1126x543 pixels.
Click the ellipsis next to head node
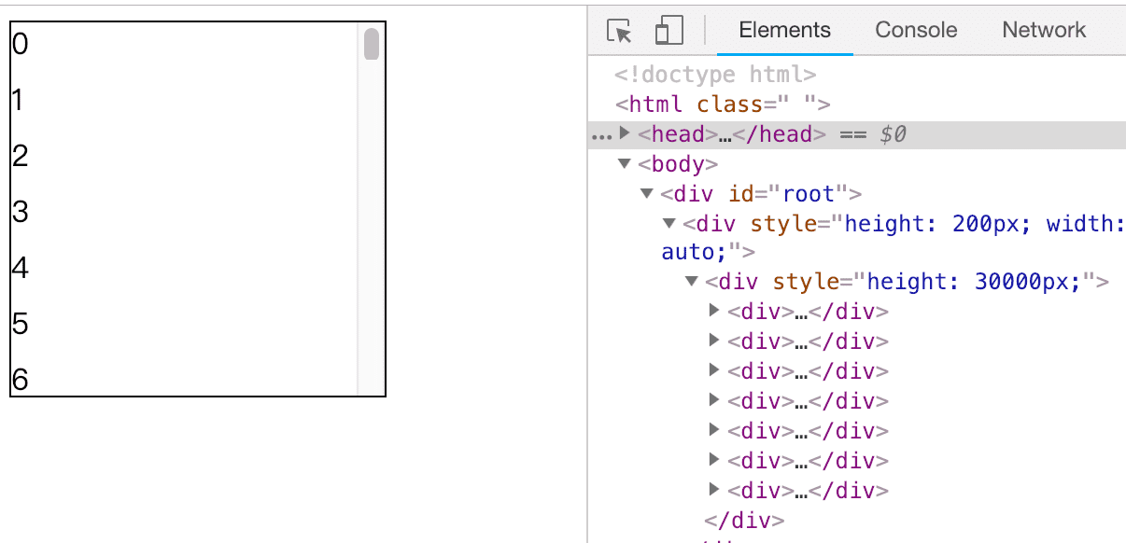(x=601, y=136)
